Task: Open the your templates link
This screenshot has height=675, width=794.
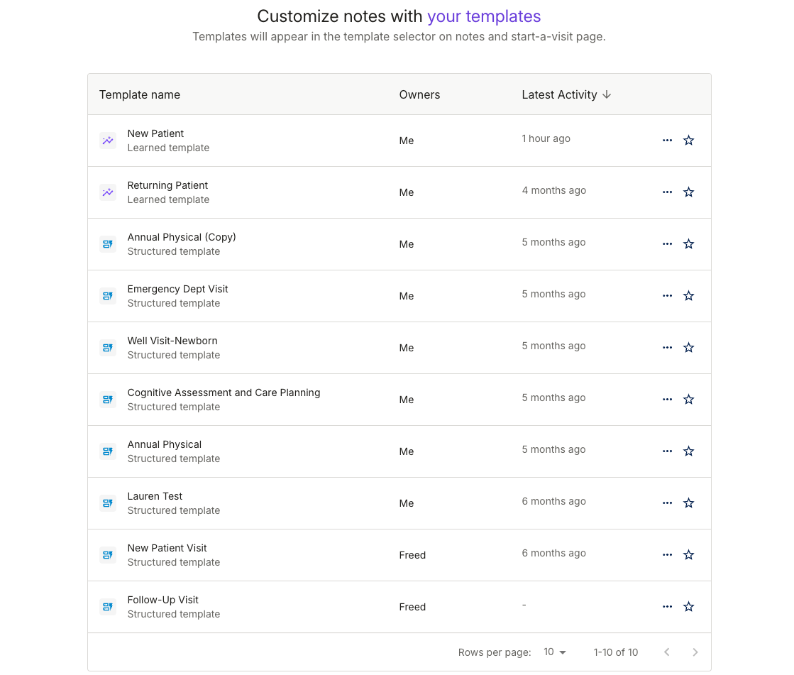Action: 484,16
